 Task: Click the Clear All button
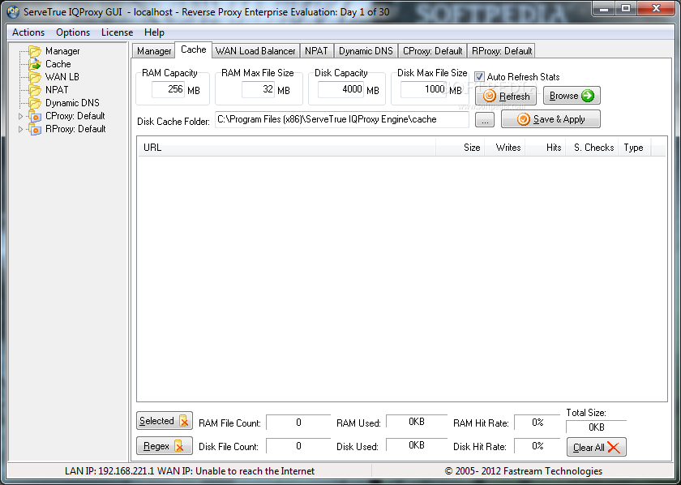click(597, 447)
